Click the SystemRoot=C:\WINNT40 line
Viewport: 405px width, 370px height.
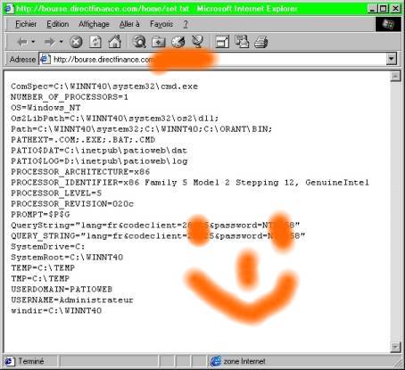pyautogui.click(x=67, y=257)
